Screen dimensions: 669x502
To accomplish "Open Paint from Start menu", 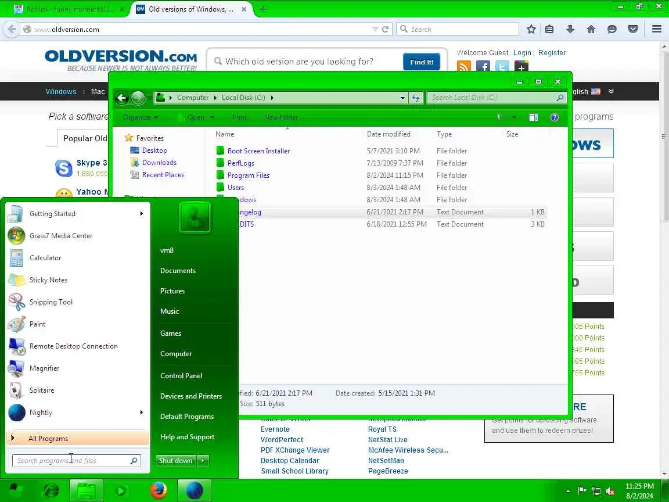I will coord(77,324).
